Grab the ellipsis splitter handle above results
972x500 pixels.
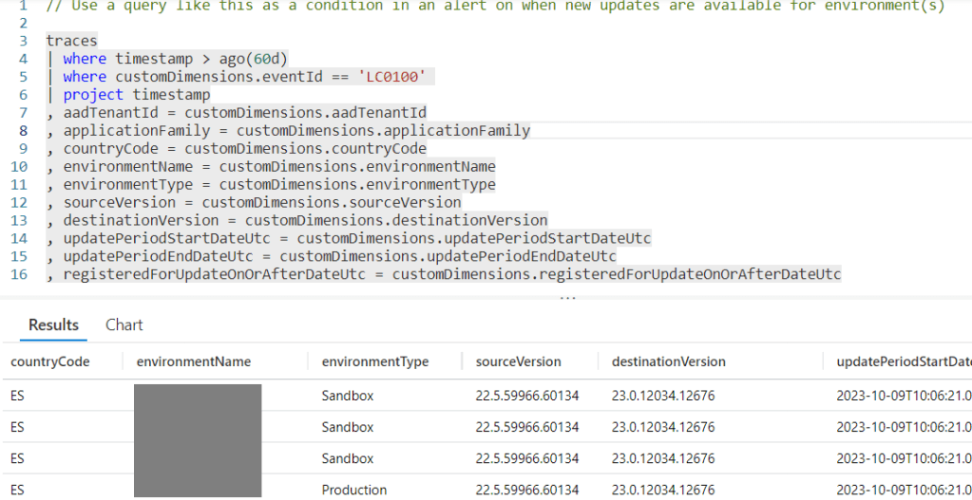click(x=567, y=297)
